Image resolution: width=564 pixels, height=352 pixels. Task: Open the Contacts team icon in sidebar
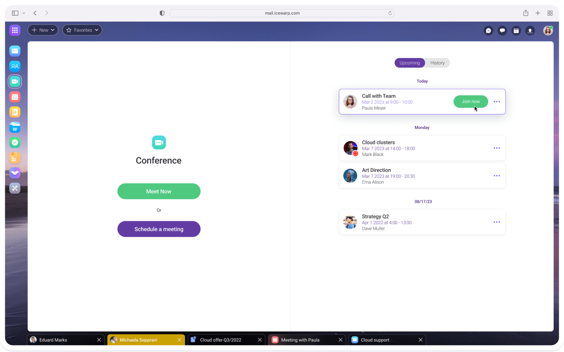coord(15,66)
